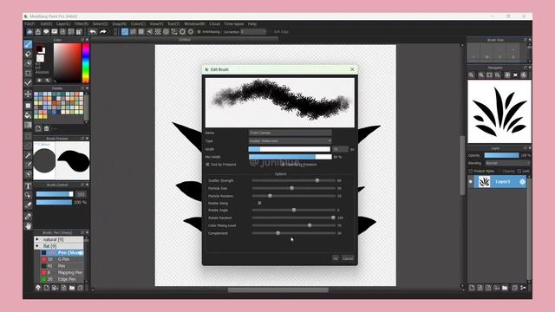The height and width of the screenshot is (312, 555).
Task: Adjust layer Opacity bar in Layer panel
Action: [x=501, y=155]
